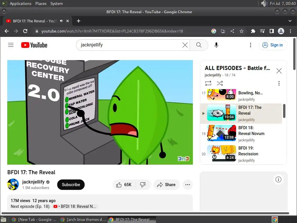297x223 pixels.
Task: Expand tab search dropdown arrow
Action: tap(290, 21)
